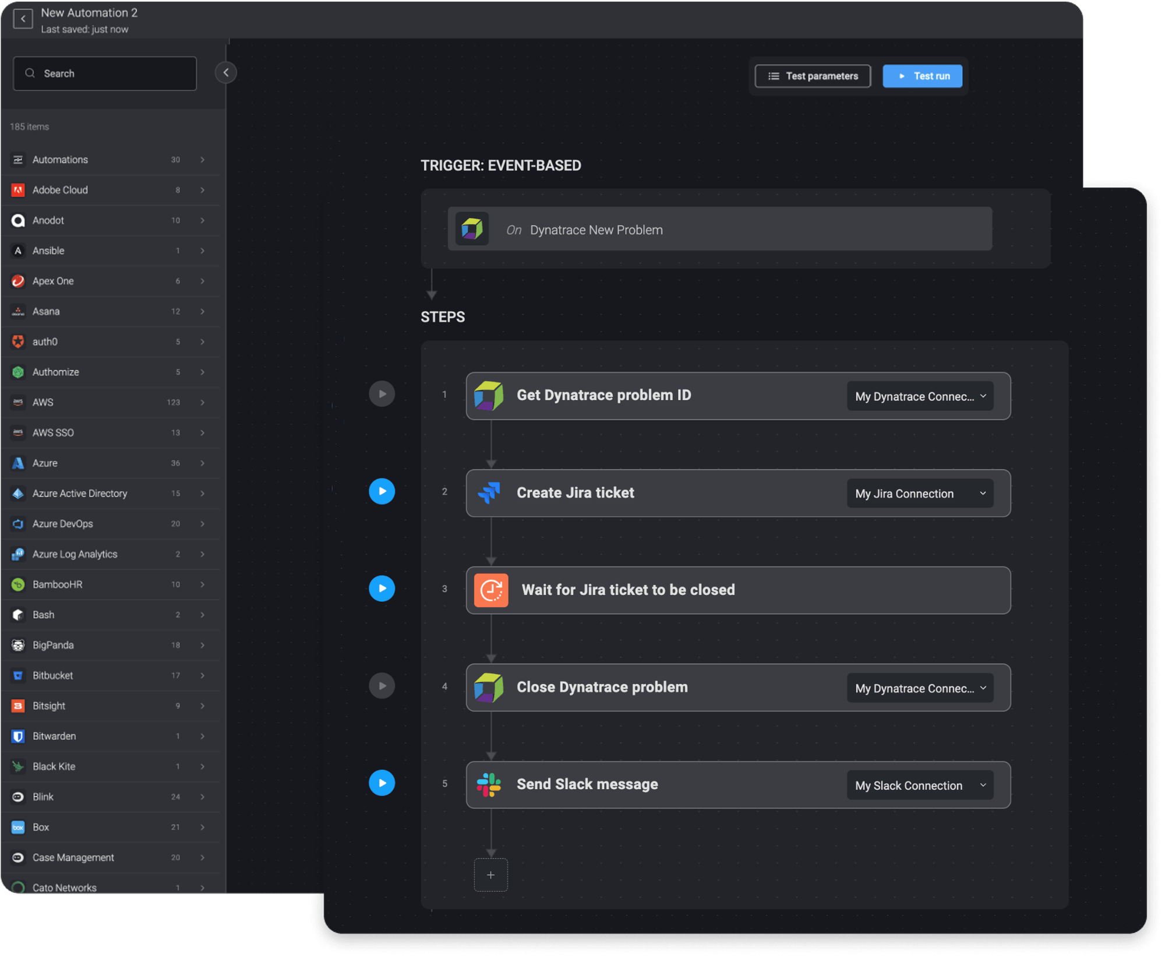Open the auth0 category
Viewport: 1165px width, 957px height.
click(x=111, y=342)
